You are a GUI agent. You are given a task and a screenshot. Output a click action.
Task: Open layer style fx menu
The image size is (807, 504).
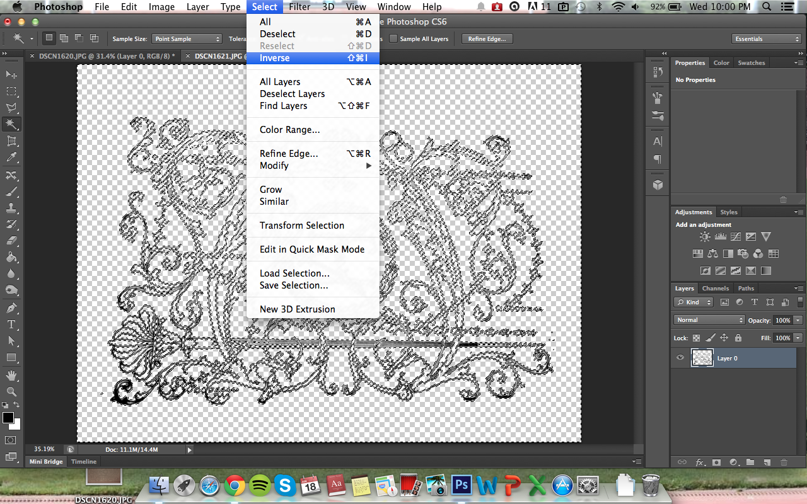tap(700, 462)
